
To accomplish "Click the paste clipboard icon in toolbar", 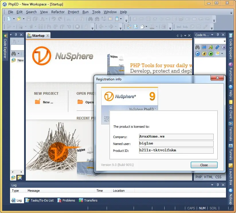I will pos(117,19).
